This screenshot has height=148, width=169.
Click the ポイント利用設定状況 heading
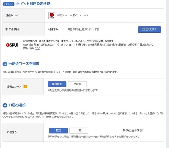tap(33, 4)
